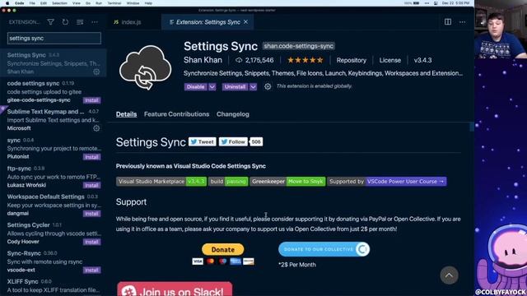
Task: Open the License link
Action: pos(389,60)
